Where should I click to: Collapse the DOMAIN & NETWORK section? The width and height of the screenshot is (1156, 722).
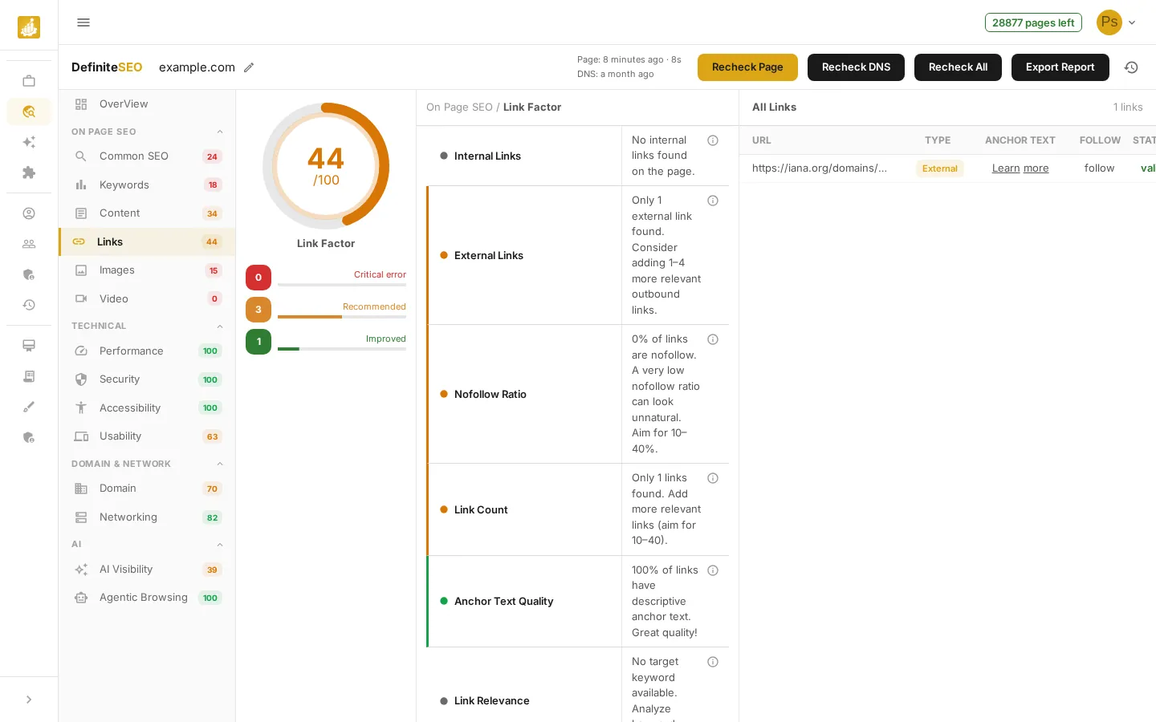(x=220, y=464)
